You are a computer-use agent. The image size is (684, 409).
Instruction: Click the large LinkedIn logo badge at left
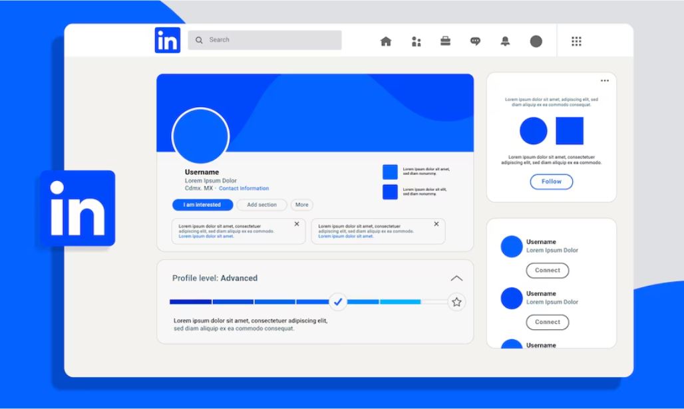click(78, 208)
